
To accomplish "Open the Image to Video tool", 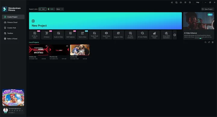I will pyautogui.click(x=118, y=35).
